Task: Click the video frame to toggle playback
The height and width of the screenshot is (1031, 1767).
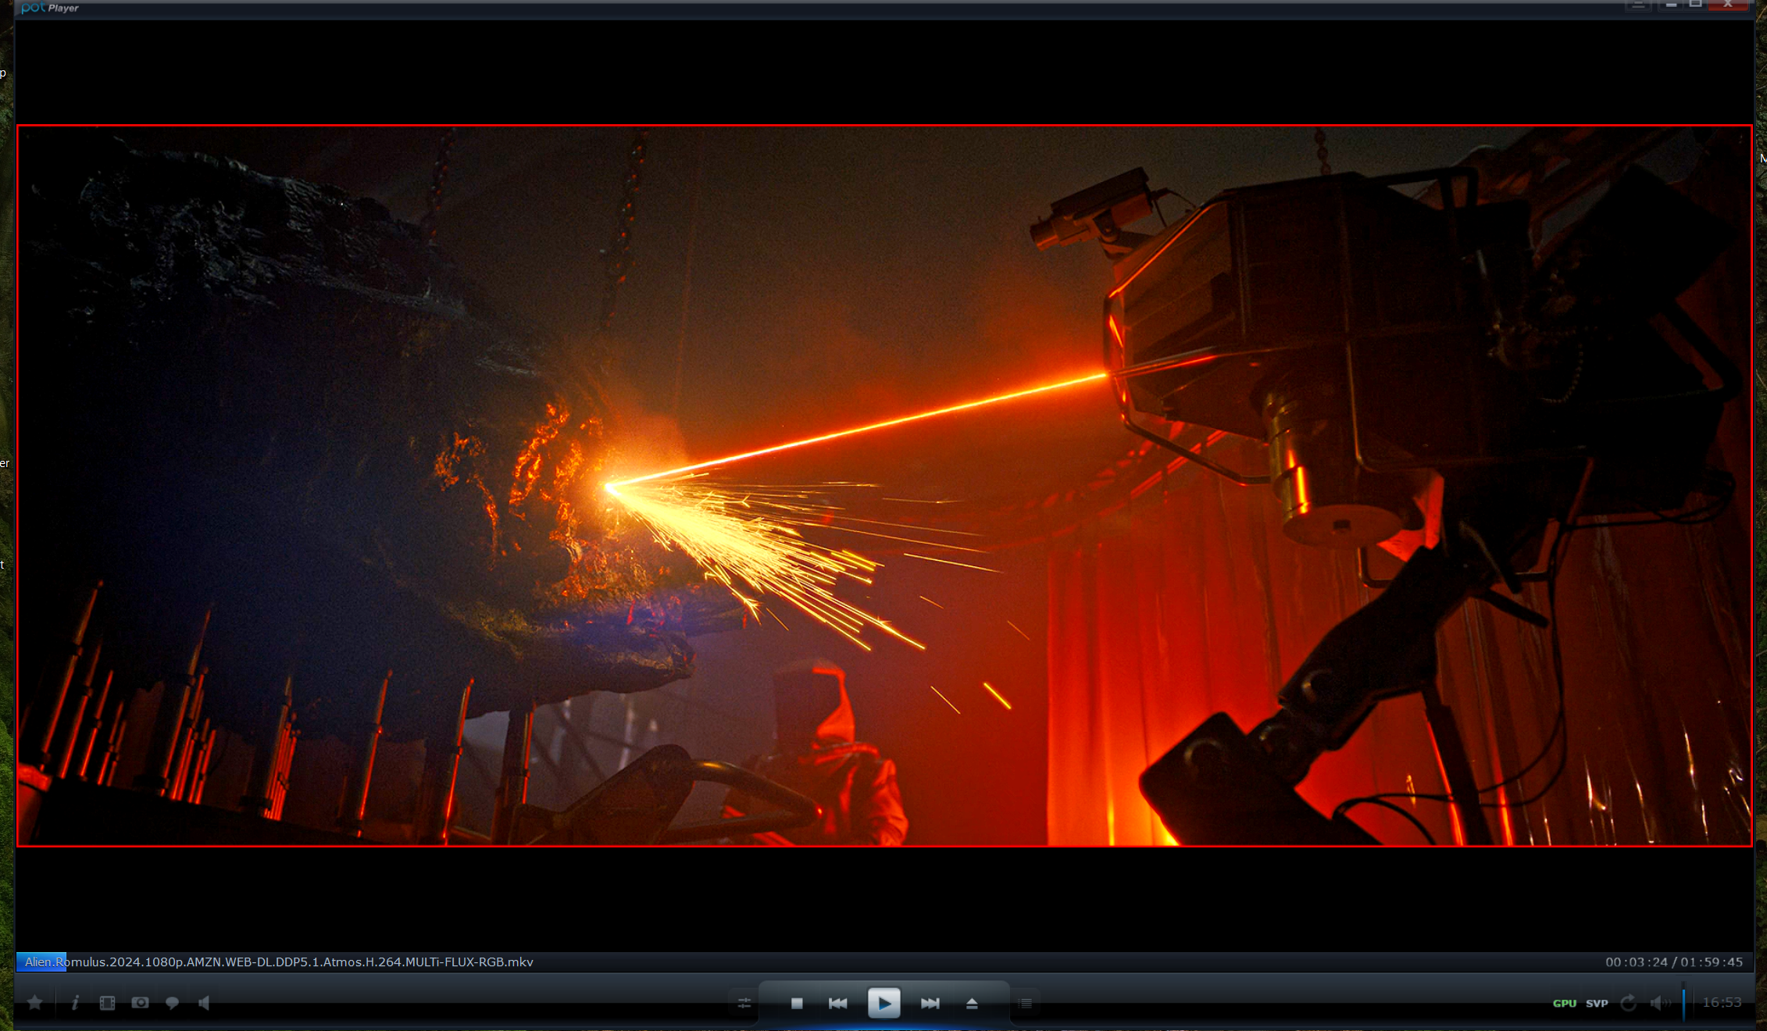Action: click(884, 486)
